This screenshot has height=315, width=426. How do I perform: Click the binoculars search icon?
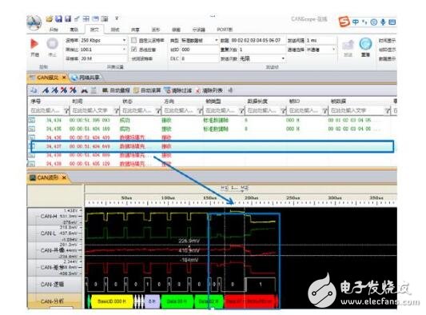(85, 90)
